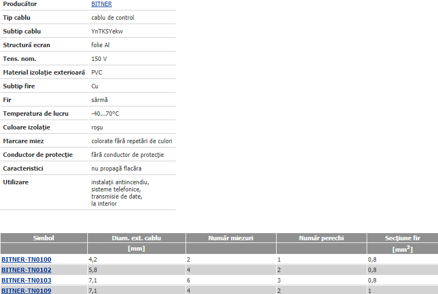Select the 'sisteme telefonice,' usage line
The image size is (438, 294).
[x=116, y=189]
